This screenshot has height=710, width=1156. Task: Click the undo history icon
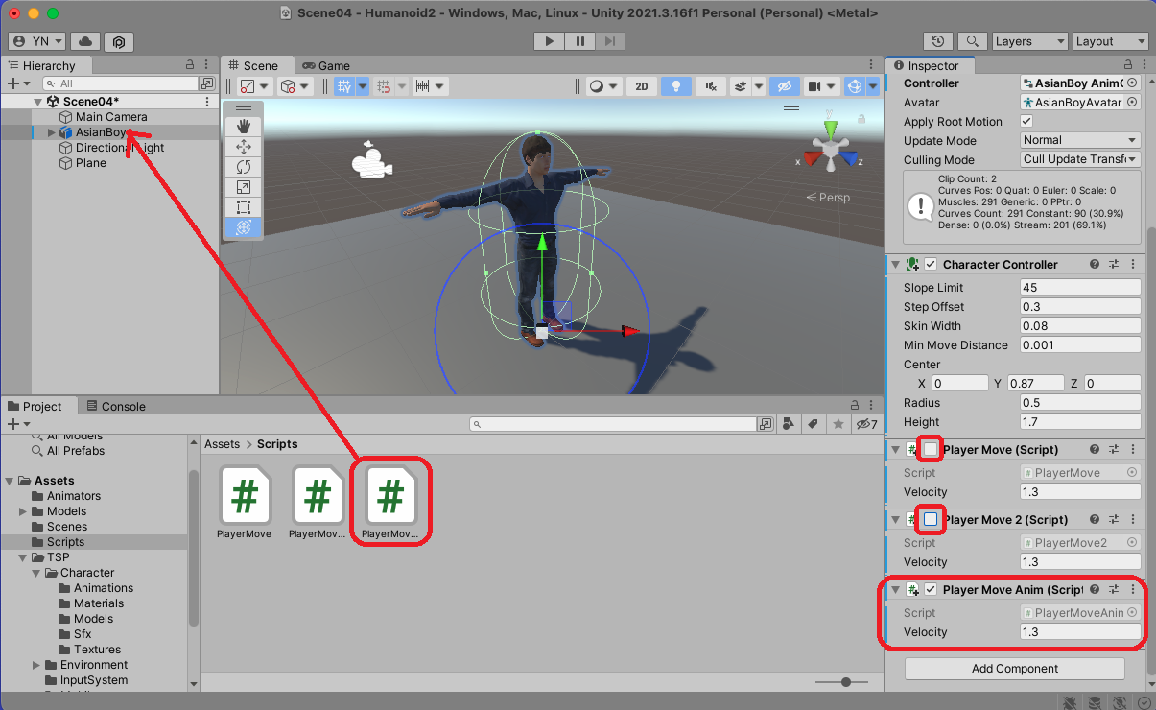[937, 41]
